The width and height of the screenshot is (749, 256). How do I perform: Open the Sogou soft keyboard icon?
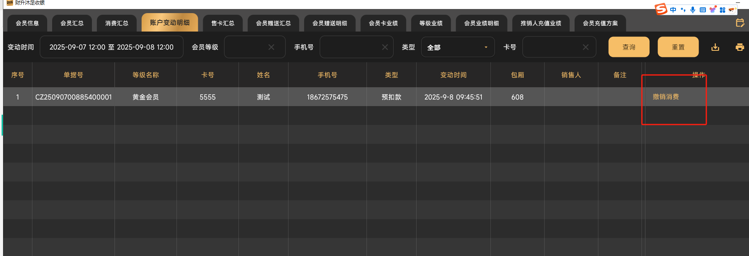[703, 10]
